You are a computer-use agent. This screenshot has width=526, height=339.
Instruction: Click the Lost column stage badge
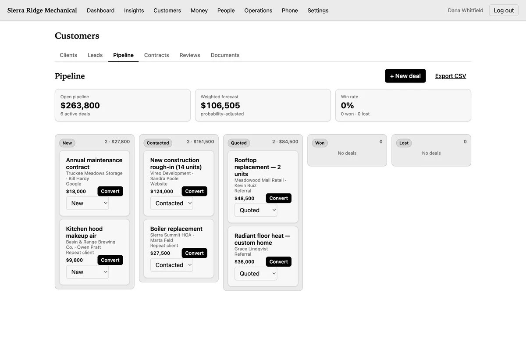point(404,143)
